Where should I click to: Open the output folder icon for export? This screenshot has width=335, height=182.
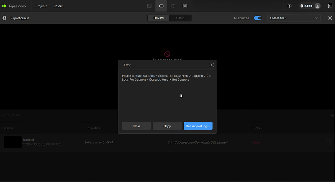(x=170, y=143)
